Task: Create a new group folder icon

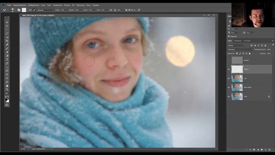Action: (262, 150)
